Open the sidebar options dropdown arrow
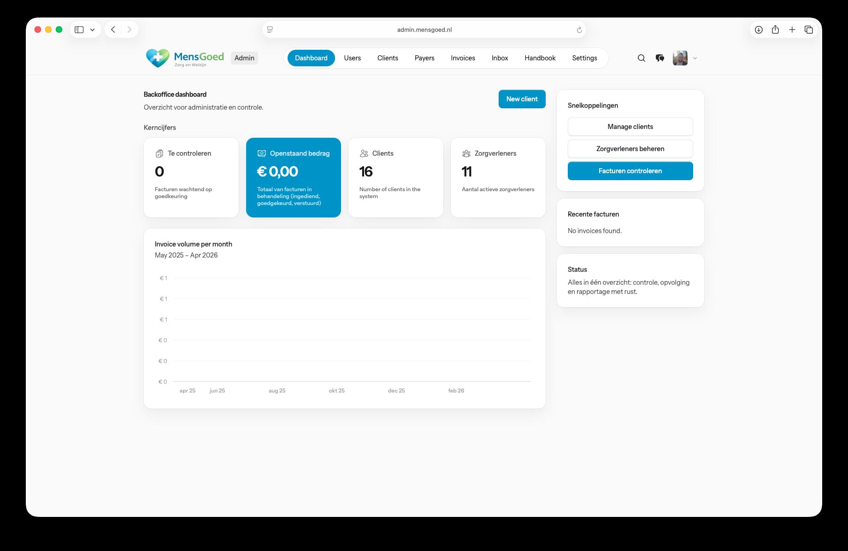 pos(93,29)
